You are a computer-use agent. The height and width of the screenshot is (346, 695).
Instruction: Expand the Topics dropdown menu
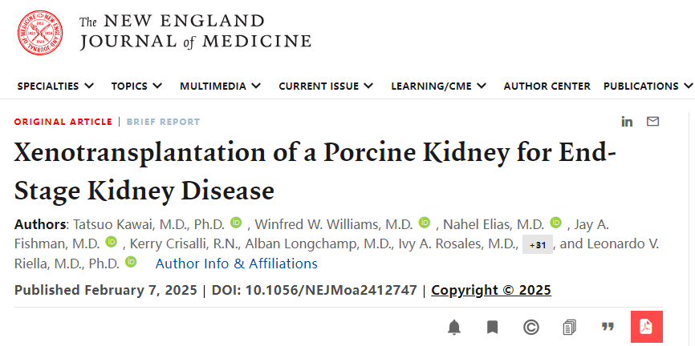pos(136,86)
